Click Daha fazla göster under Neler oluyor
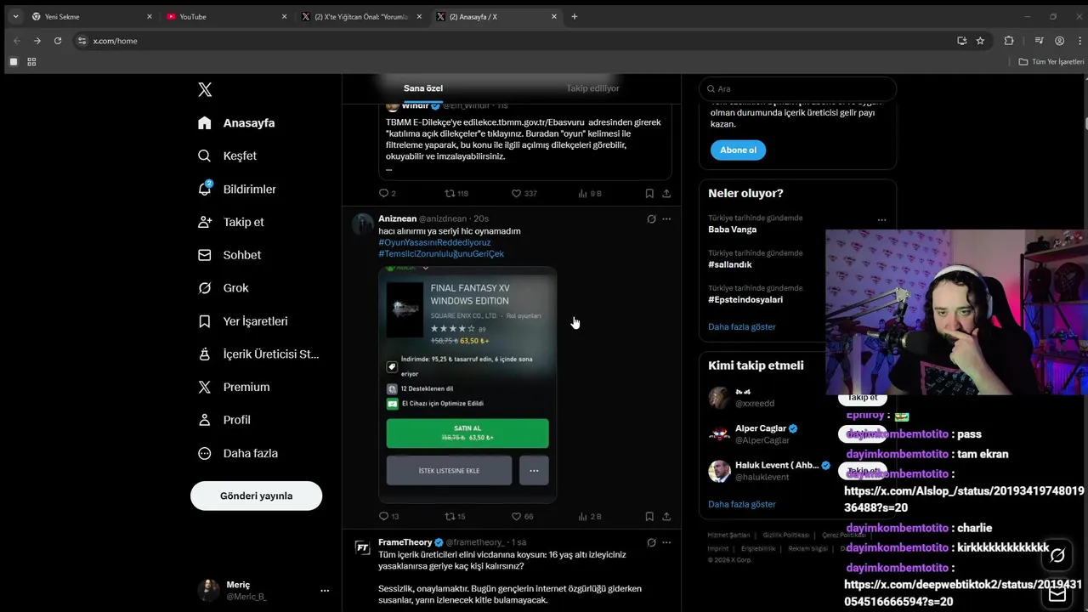 click(742, 326)
